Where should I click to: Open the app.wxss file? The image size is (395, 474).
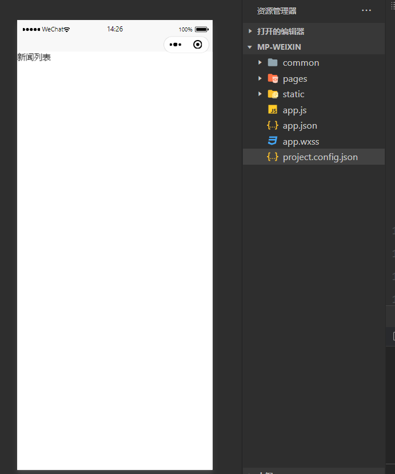tap(301, 141)
